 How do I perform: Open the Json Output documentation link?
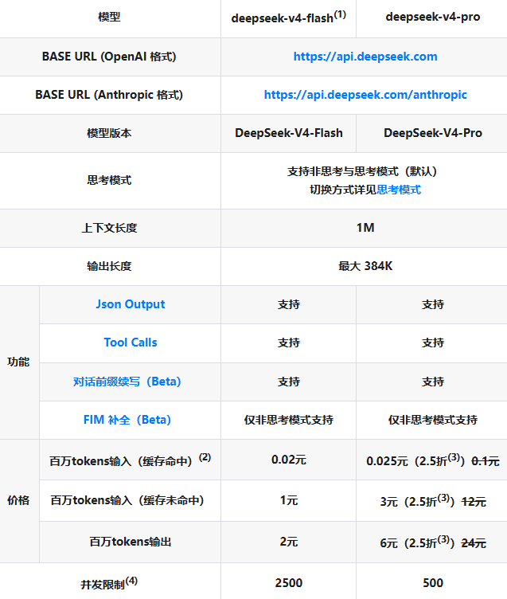[x=131, y=304]
